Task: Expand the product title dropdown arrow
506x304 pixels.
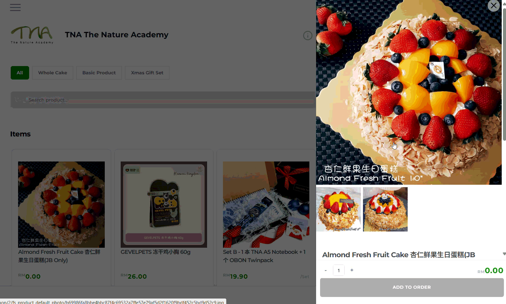Action: coord(504,254)
